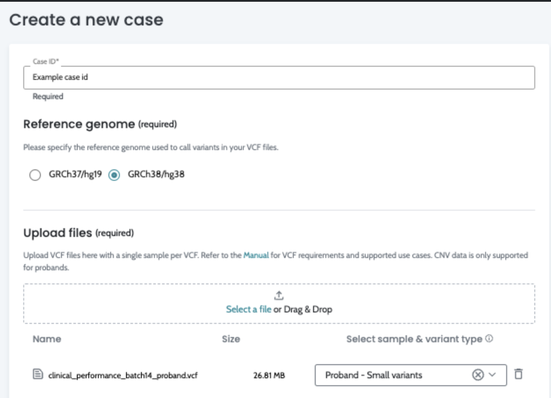Clear the Proband selection with the X icon
The width and height of the screenshot is (551, 398).
point(478,375)
